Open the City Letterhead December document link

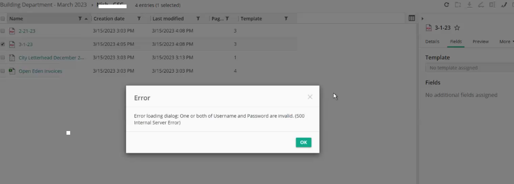click(51, 58)
